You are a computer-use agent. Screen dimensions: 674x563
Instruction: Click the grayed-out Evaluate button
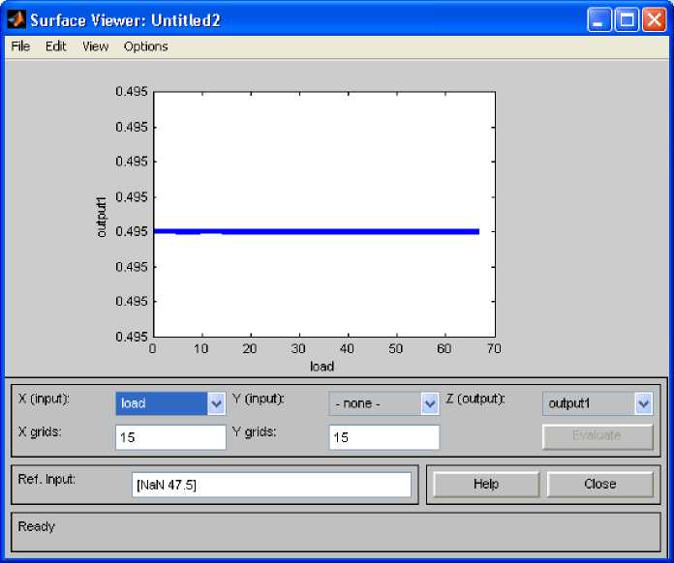point(597,436)
